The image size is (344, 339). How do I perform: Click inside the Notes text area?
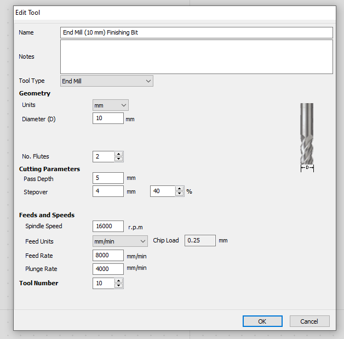coord(196,56)
